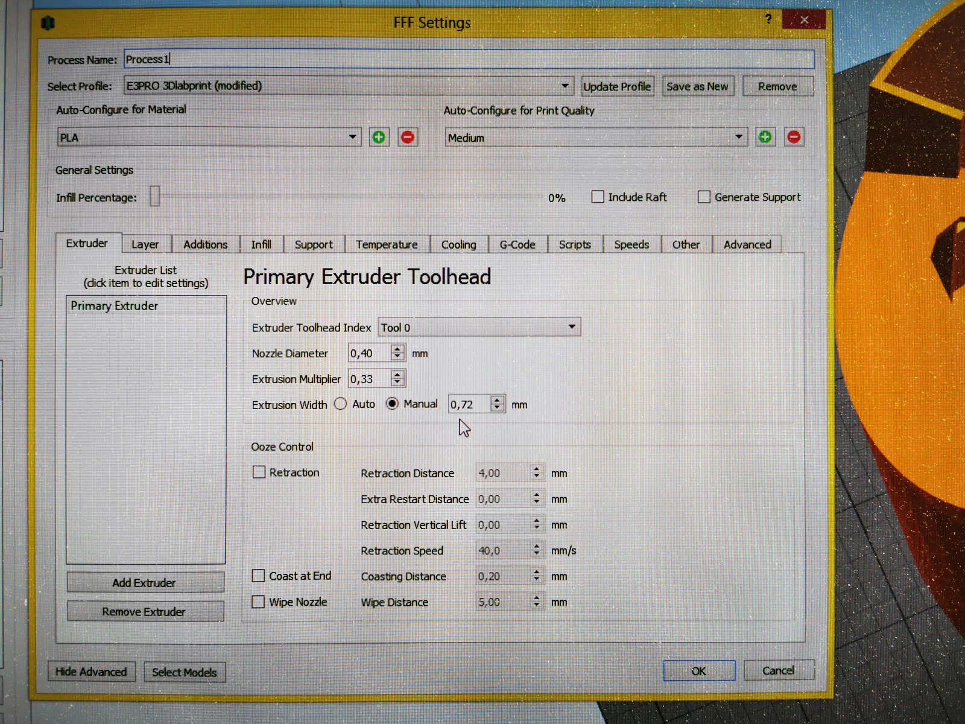Confirm settings with the OK button
This screenshot has width=965, height=724.
[x=699, y=671]
